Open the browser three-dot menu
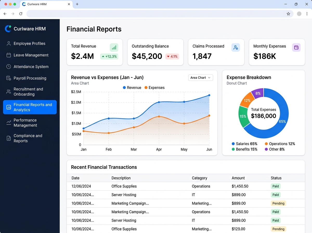The image size is (312, 233). (307, 14)
